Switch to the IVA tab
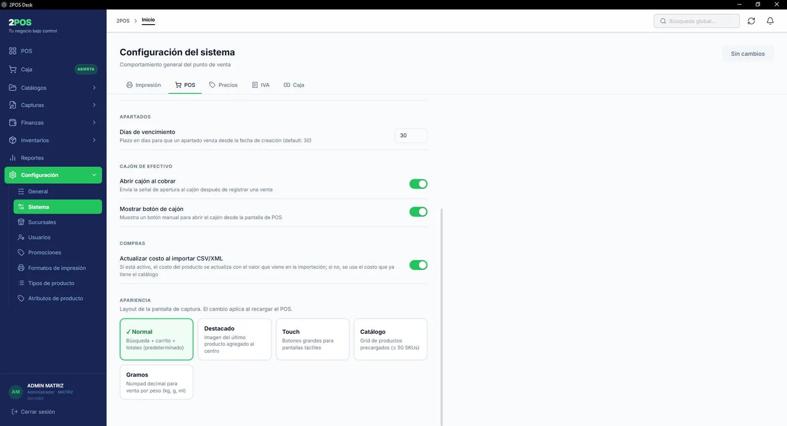787x426 pixels. 261,85
